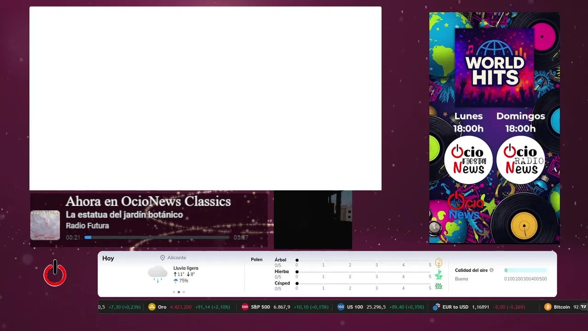Screen dimensions: 588x331
Task: Select the third weather carousel dot
Action: coord(184,292)
